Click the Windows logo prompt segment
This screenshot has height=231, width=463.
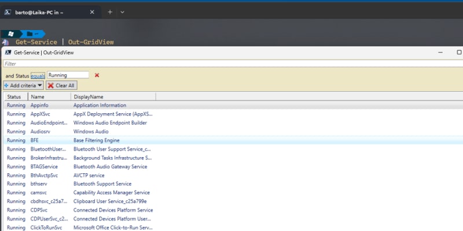pos(11,34)
